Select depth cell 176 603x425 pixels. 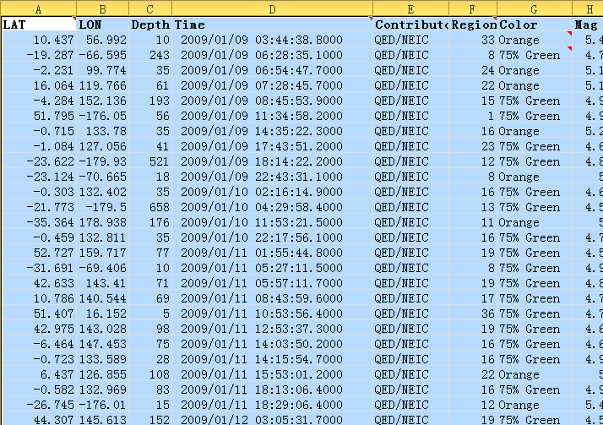(150, 222)
